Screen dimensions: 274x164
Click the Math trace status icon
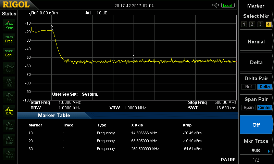point(9,154)
